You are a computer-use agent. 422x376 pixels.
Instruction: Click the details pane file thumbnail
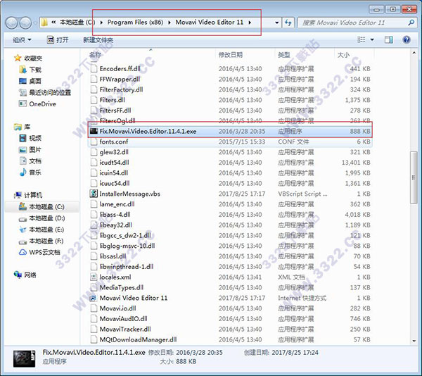(x=24, y=358)
